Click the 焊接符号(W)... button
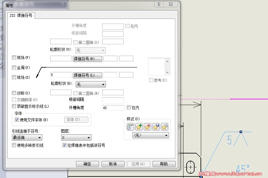The height and width of the screenshot is (178, 268). click(x=87, y=59)
